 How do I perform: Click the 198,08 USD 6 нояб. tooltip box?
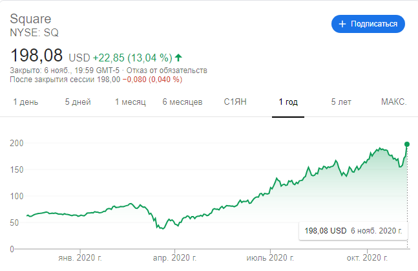click(353, 230)
